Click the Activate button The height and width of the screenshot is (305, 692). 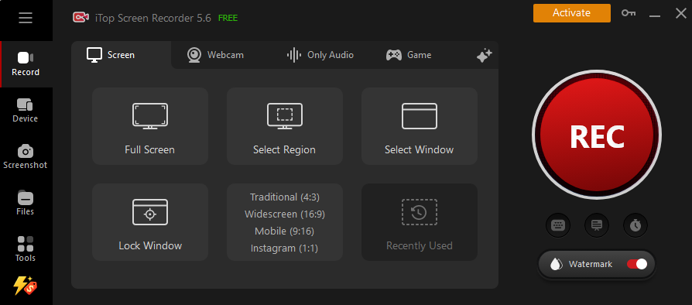pos(571,13)
